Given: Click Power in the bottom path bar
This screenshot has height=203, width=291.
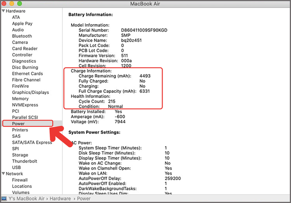Looking at the screenshot, I should pos(84,198).
